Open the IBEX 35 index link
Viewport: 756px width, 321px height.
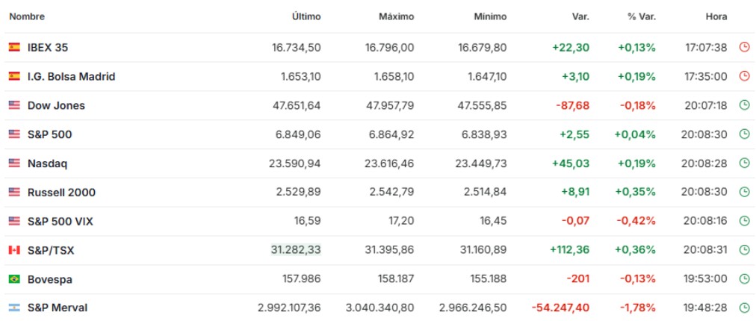[x=48, y=47]
